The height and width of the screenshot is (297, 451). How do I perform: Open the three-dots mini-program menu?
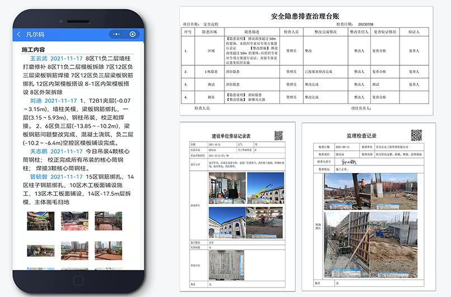[116, 34]
